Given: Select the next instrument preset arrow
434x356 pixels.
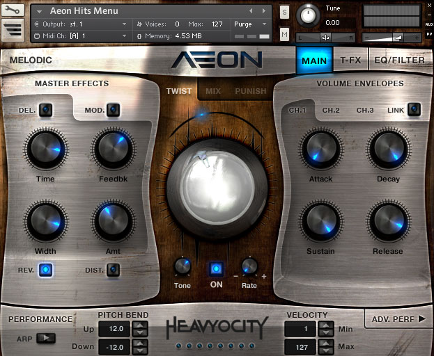Looking at the screenshot, I should pyautogui.click(x=270, y=11).
